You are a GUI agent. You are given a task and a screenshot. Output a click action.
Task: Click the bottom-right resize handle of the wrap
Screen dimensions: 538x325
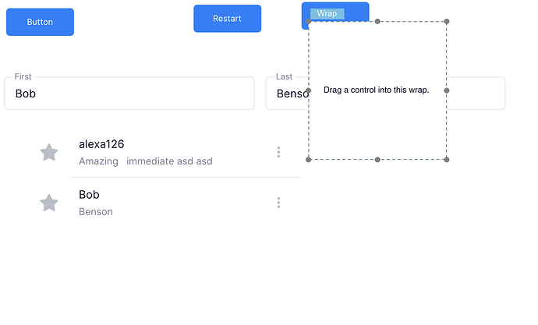coord(447,159)
